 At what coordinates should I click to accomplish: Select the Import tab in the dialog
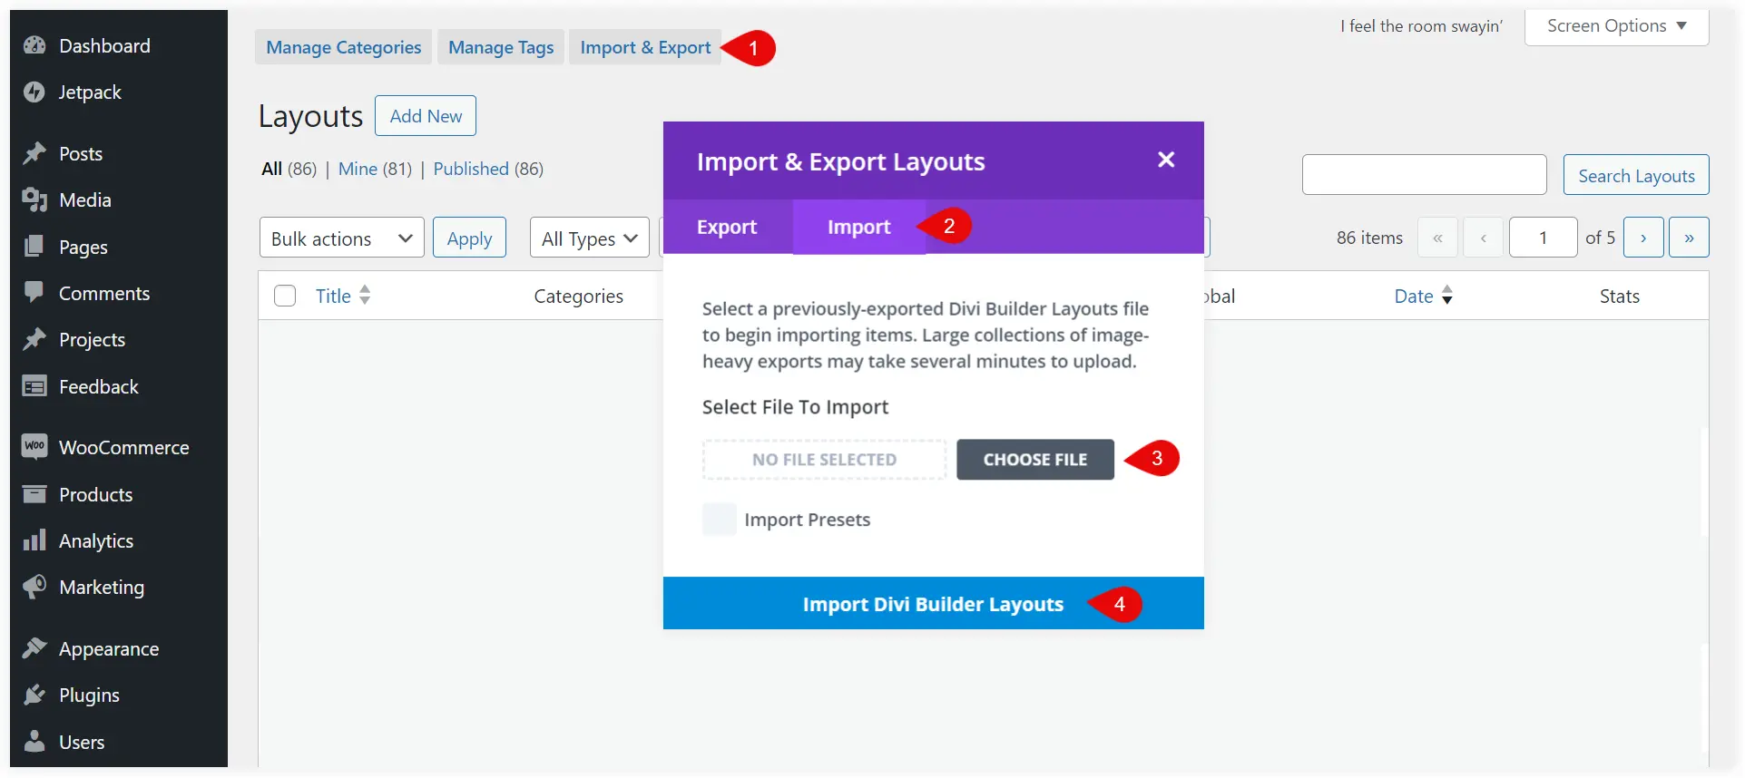point(858,227)
